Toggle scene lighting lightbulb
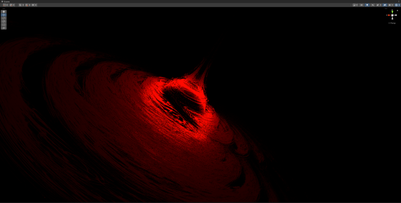Viewport: 401px width, 203px height. pyautogui.click(x=367, y=5)
